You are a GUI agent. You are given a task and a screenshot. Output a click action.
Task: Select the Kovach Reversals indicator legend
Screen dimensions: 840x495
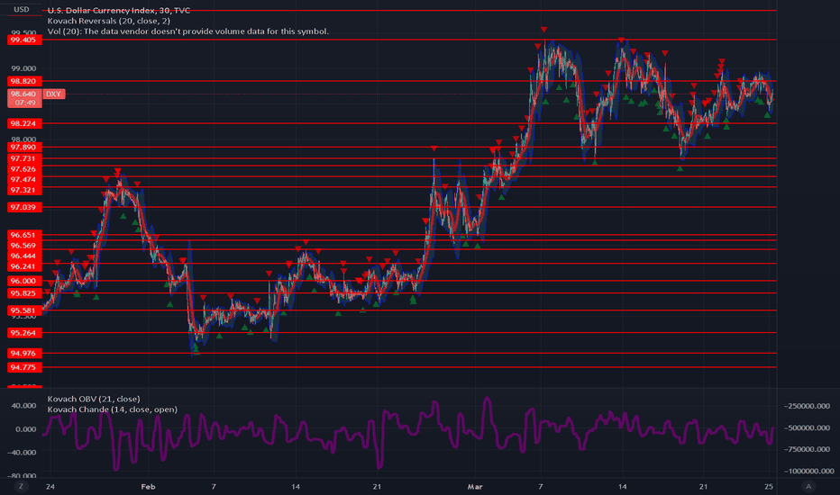click(x=109, y=21)
